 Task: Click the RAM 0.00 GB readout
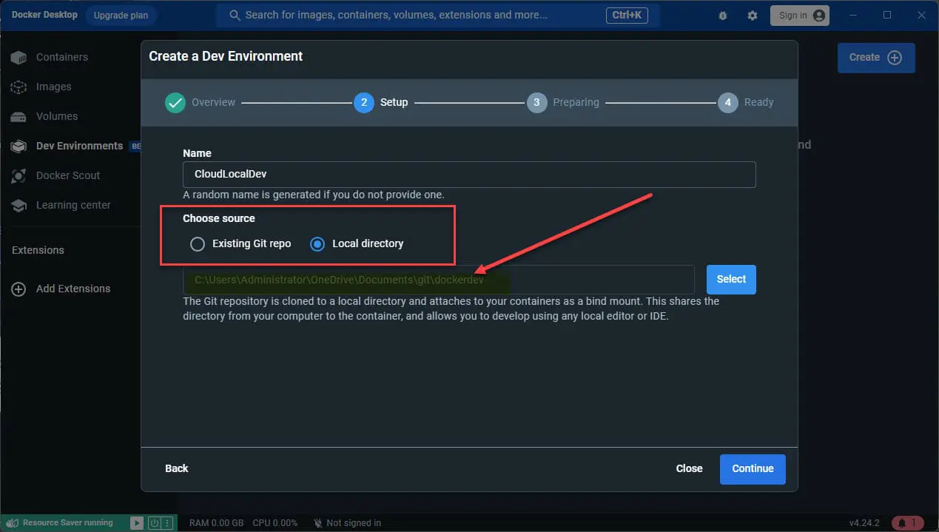(216, 522)
